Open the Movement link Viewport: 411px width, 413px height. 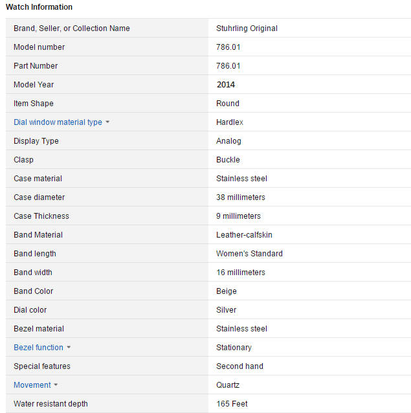coord(32,385)
